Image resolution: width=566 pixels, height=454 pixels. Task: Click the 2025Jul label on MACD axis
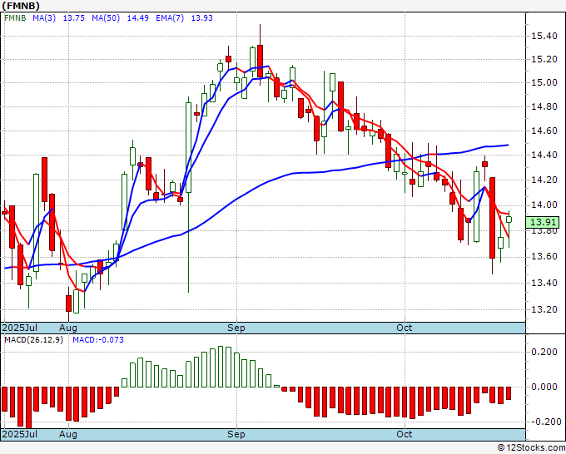coord(20,434)
